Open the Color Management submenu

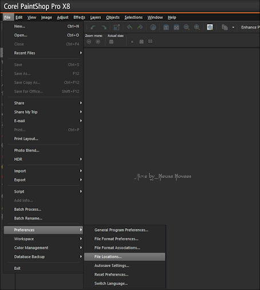(44, 248)
